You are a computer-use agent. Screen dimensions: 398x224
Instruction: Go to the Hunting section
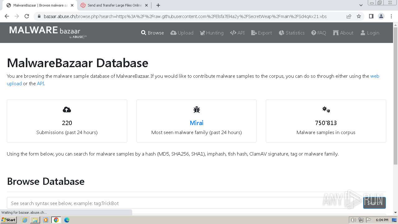pyautogui.click(x=211, y=33)
